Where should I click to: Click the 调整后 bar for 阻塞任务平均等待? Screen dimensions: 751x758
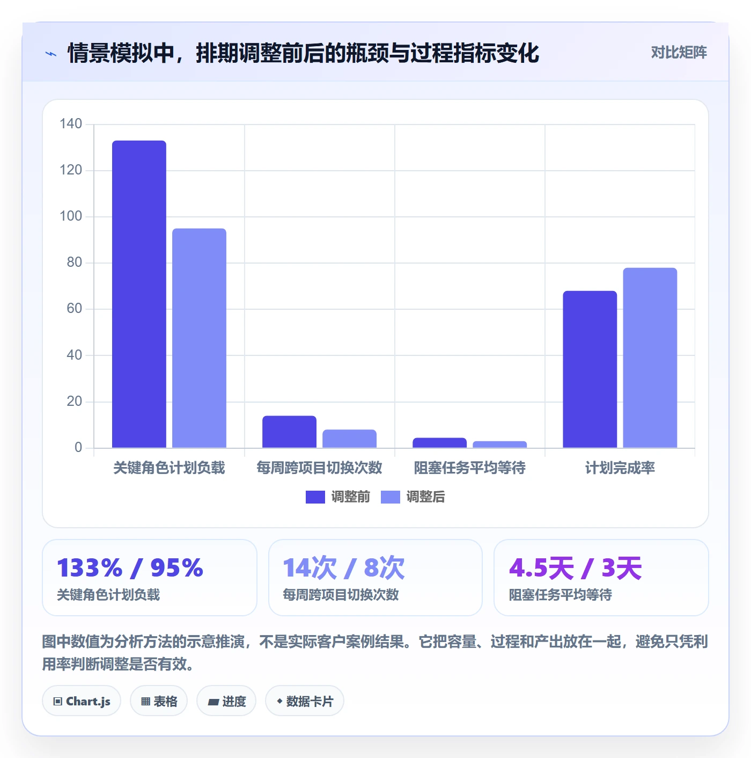click(x=499, y=444)
